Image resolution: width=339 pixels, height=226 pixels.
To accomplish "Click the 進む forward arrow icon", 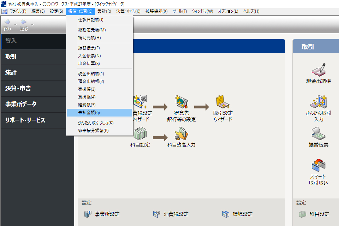I will (24, 22).
